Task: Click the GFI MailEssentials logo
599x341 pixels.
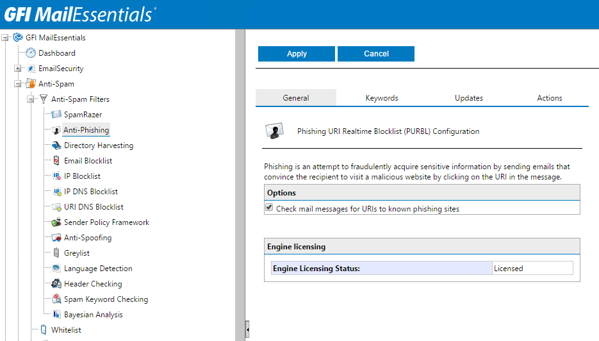Action: click(x=80, y=15)
